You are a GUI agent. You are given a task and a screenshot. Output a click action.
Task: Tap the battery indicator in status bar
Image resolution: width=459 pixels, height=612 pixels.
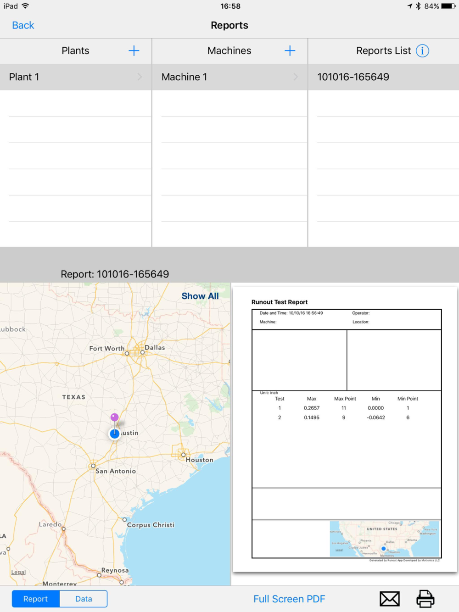tap(448, 6)
